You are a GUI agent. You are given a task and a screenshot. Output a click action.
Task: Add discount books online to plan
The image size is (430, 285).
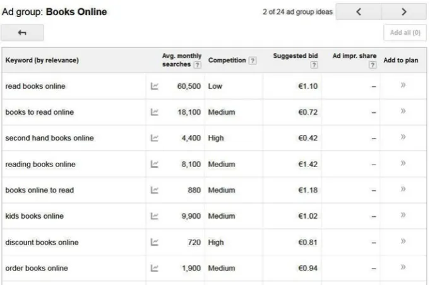(403, 241)
